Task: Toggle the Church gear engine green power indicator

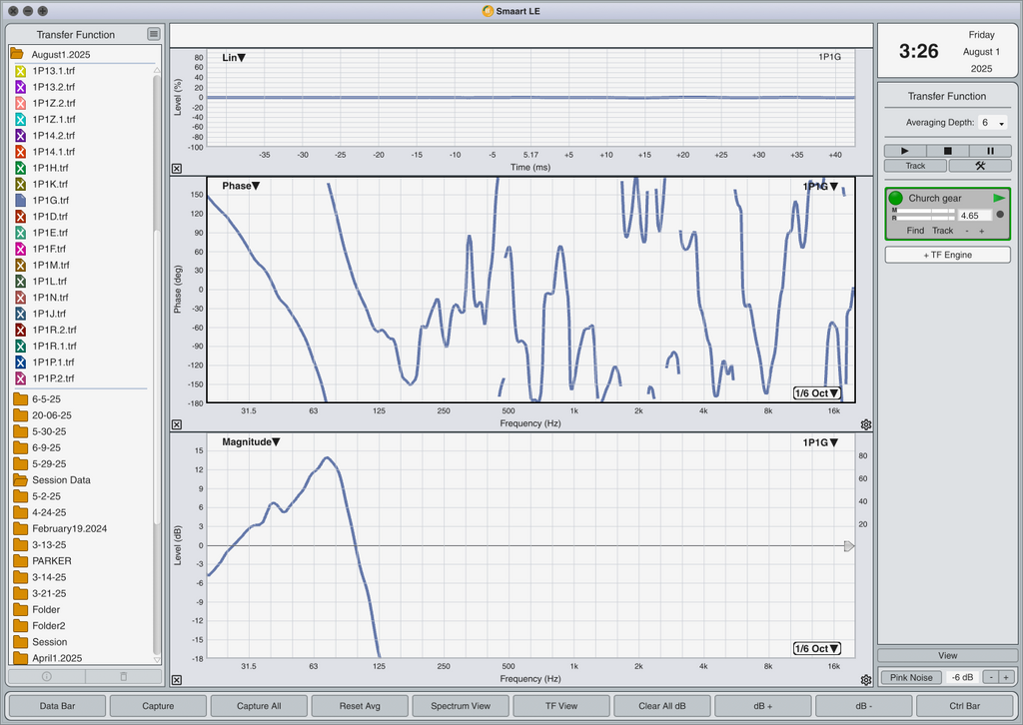Action: (896, 198)
